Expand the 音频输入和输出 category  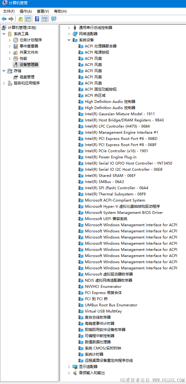(69, 373)
